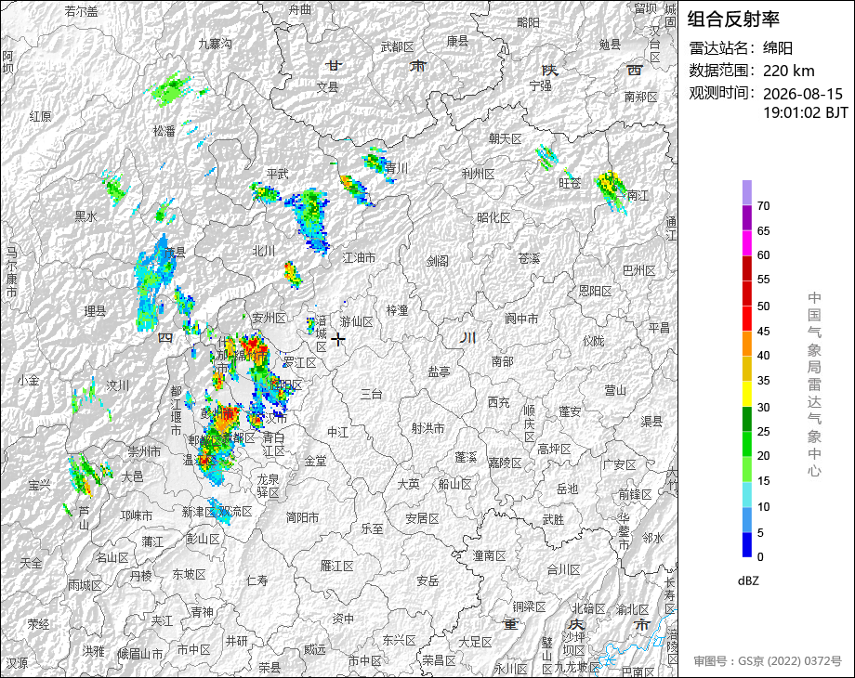Click the dBZ unit label
Image resolution: width=855 pixels, height=678 pixels.
coord(748,580)
